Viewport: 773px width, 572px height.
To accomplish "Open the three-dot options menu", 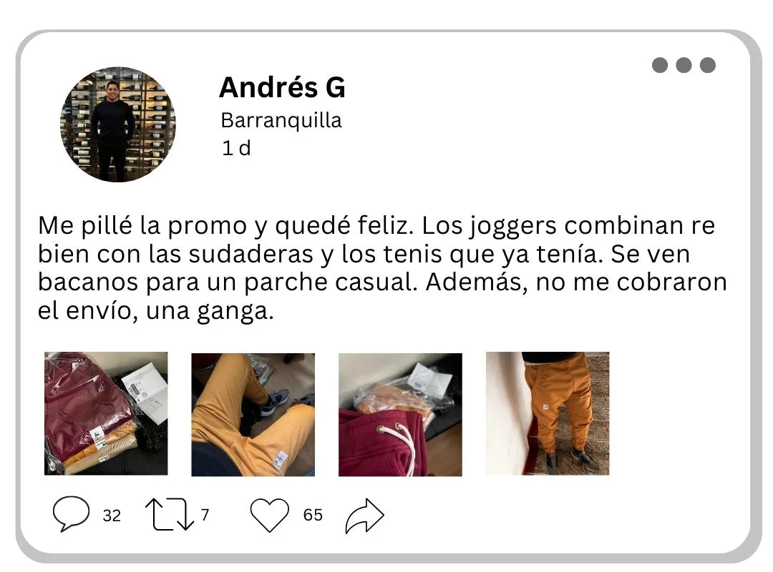I will (684, 65).
